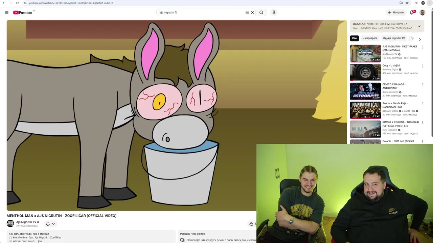
Task: Run search with the magnifier button
Action: tap(261, 12)
